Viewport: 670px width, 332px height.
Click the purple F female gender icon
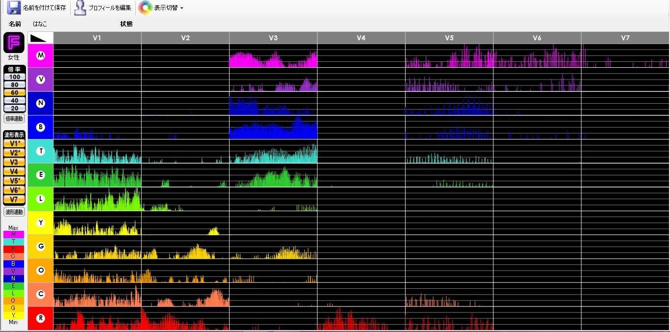14,43
